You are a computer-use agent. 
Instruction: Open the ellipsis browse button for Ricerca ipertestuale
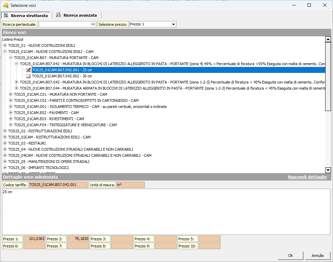tap(93, 24)
